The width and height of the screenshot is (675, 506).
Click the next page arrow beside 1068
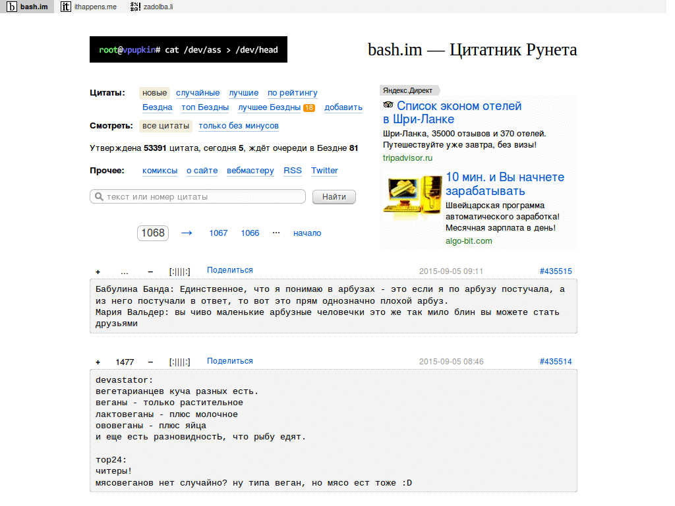187,233
